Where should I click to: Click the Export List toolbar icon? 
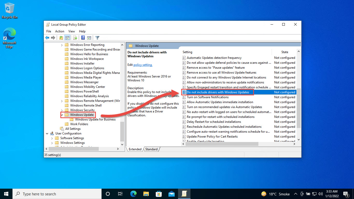[x=75, y=38]
